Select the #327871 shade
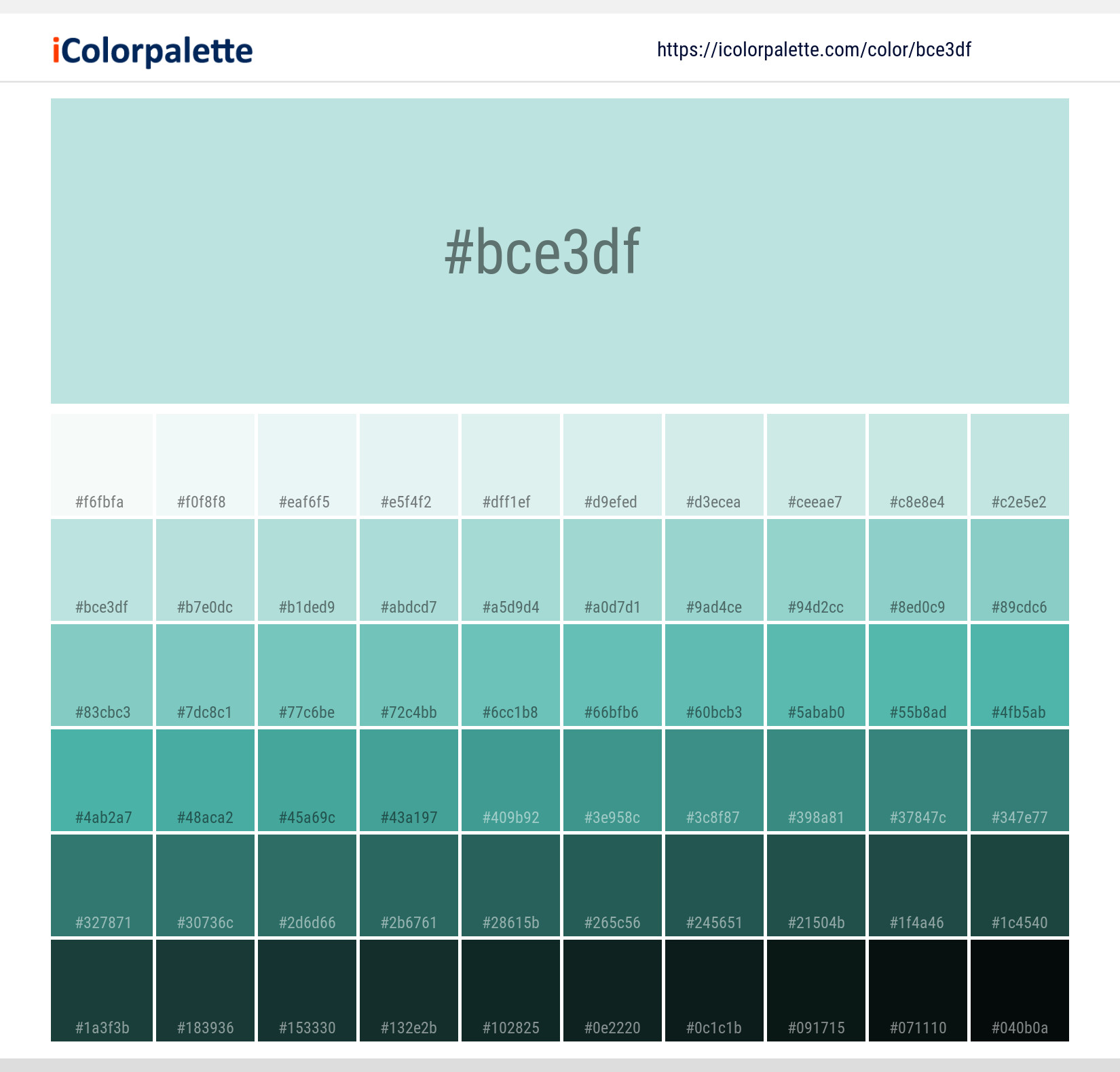Viewport: 1120px width, 1072px height. coord(100,885)
